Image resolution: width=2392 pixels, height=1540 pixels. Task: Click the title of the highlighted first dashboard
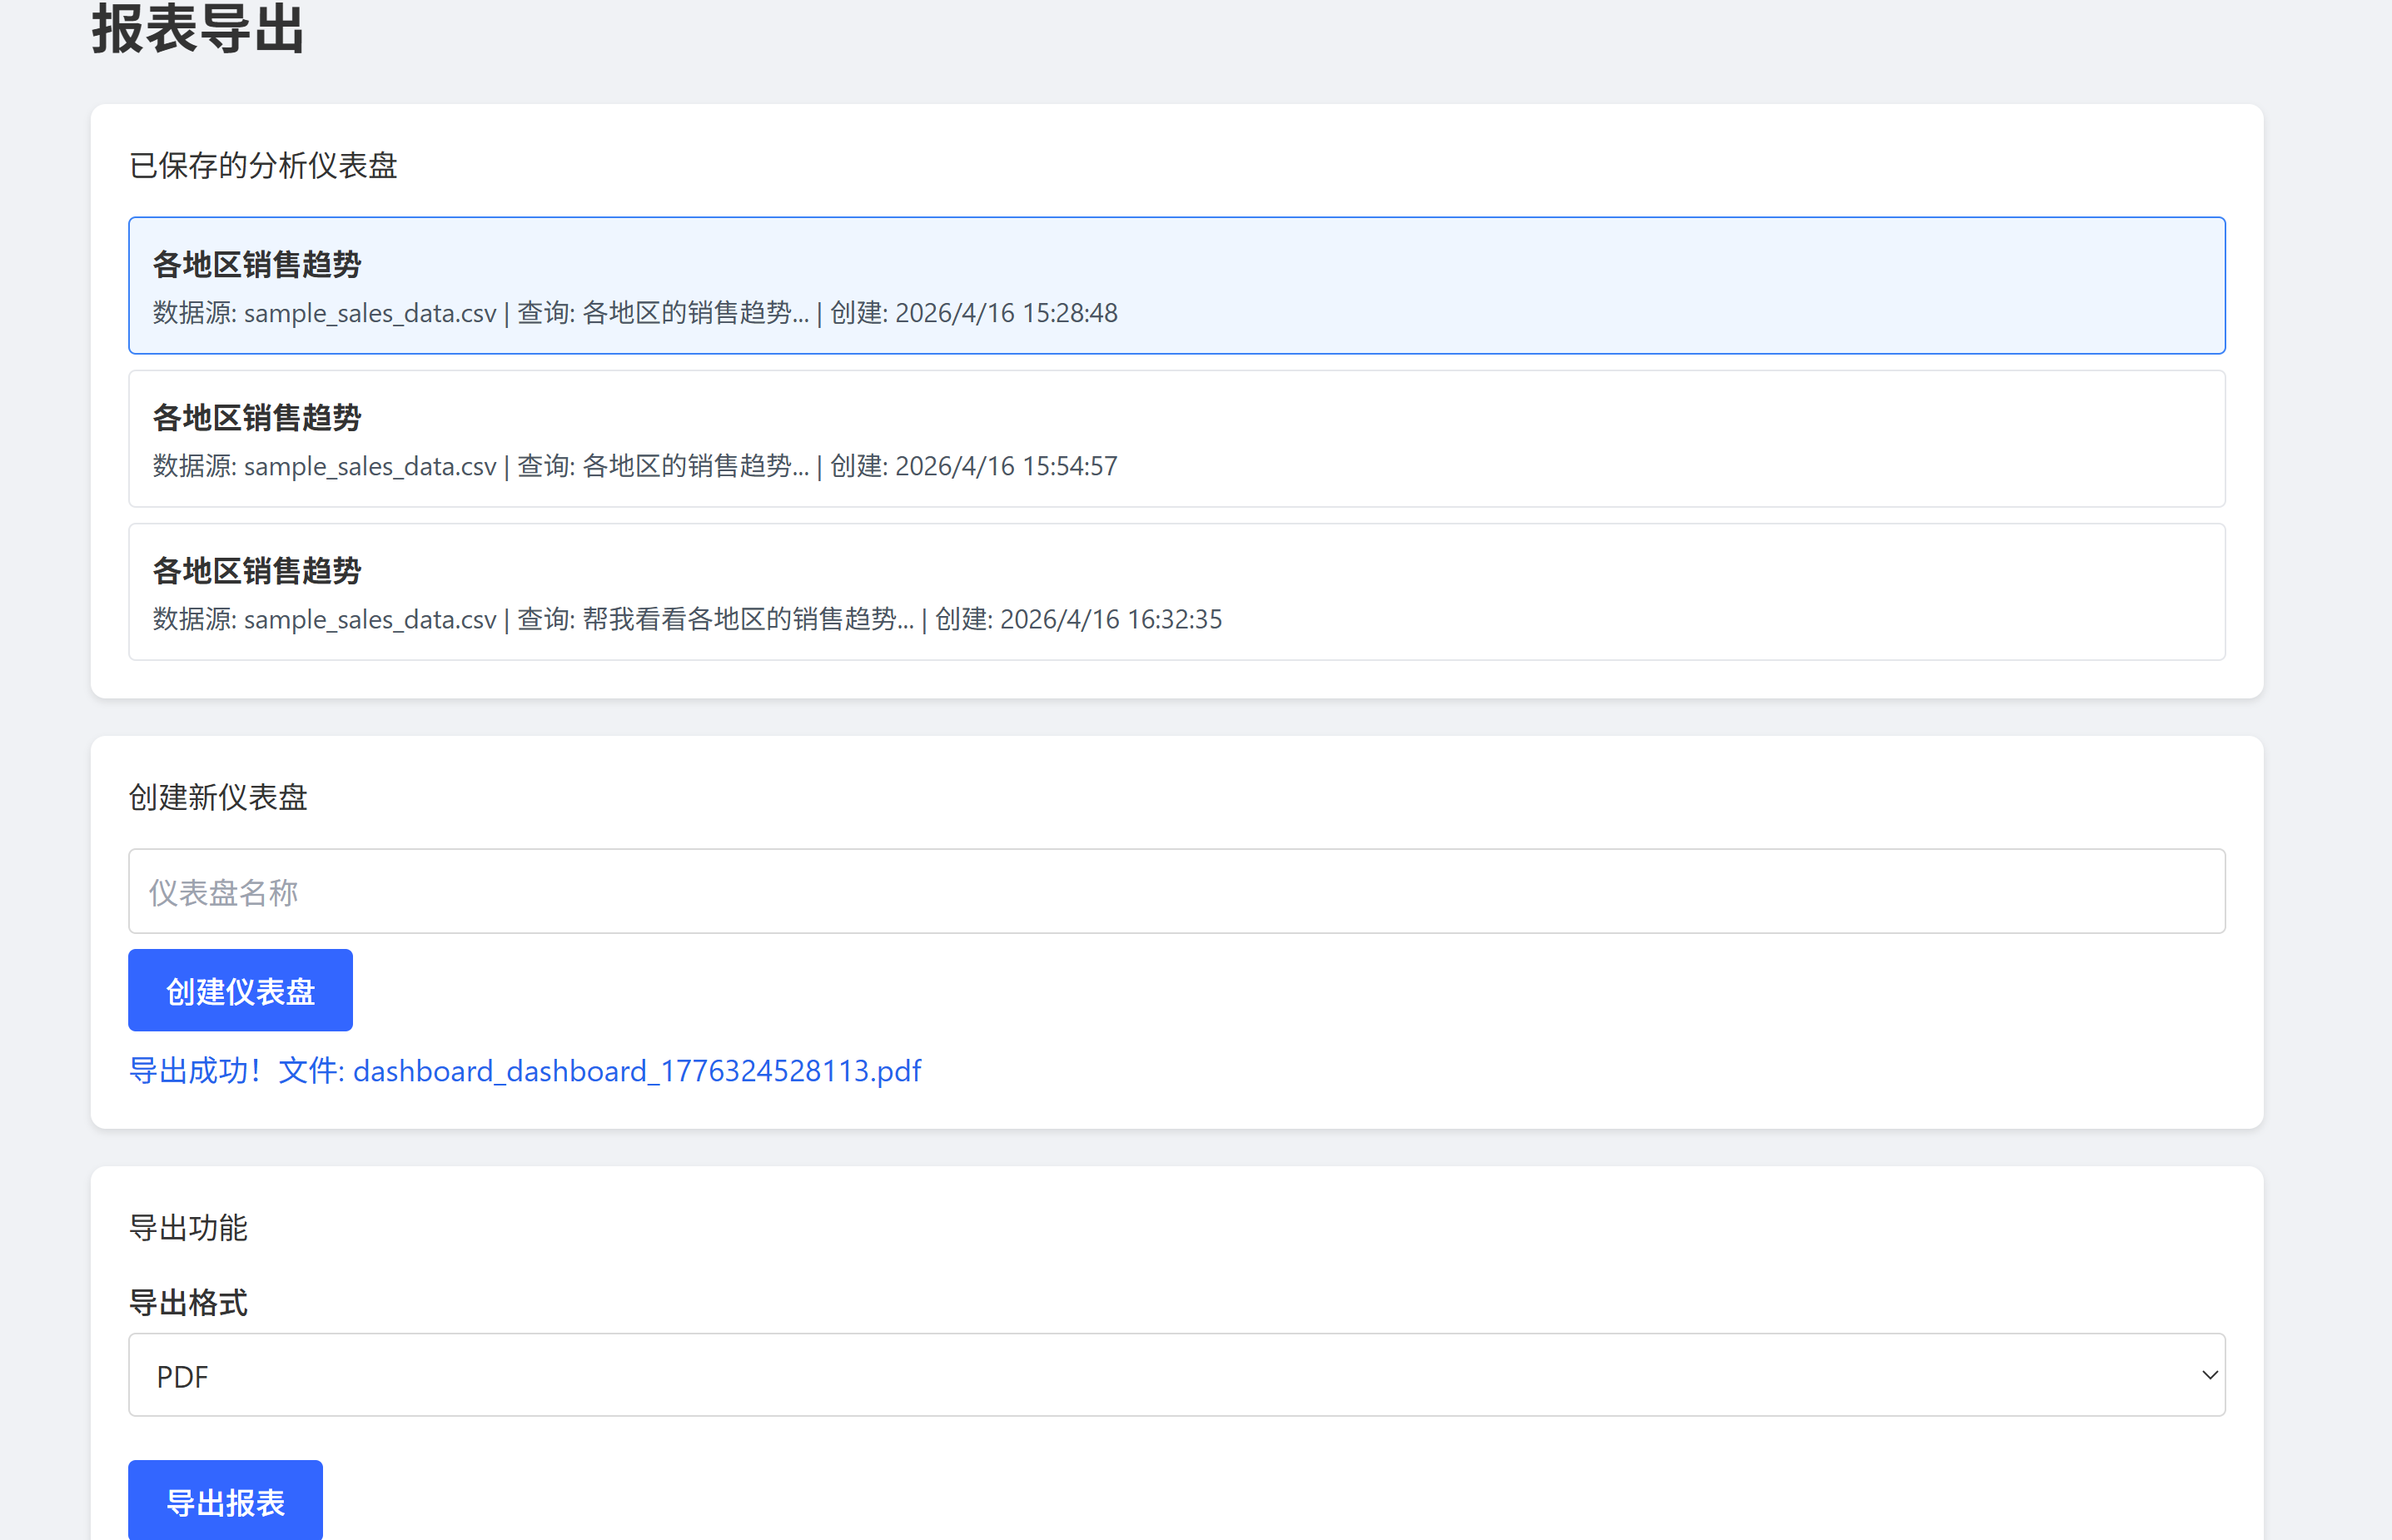[x=257, y=264]
